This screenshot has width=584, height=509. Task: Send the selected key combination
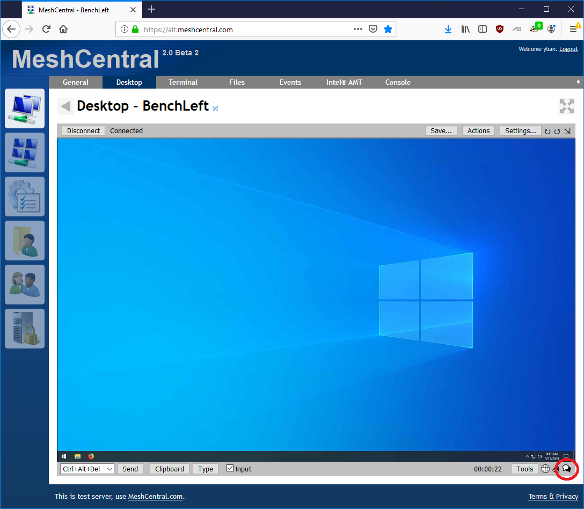pos(130,469)
